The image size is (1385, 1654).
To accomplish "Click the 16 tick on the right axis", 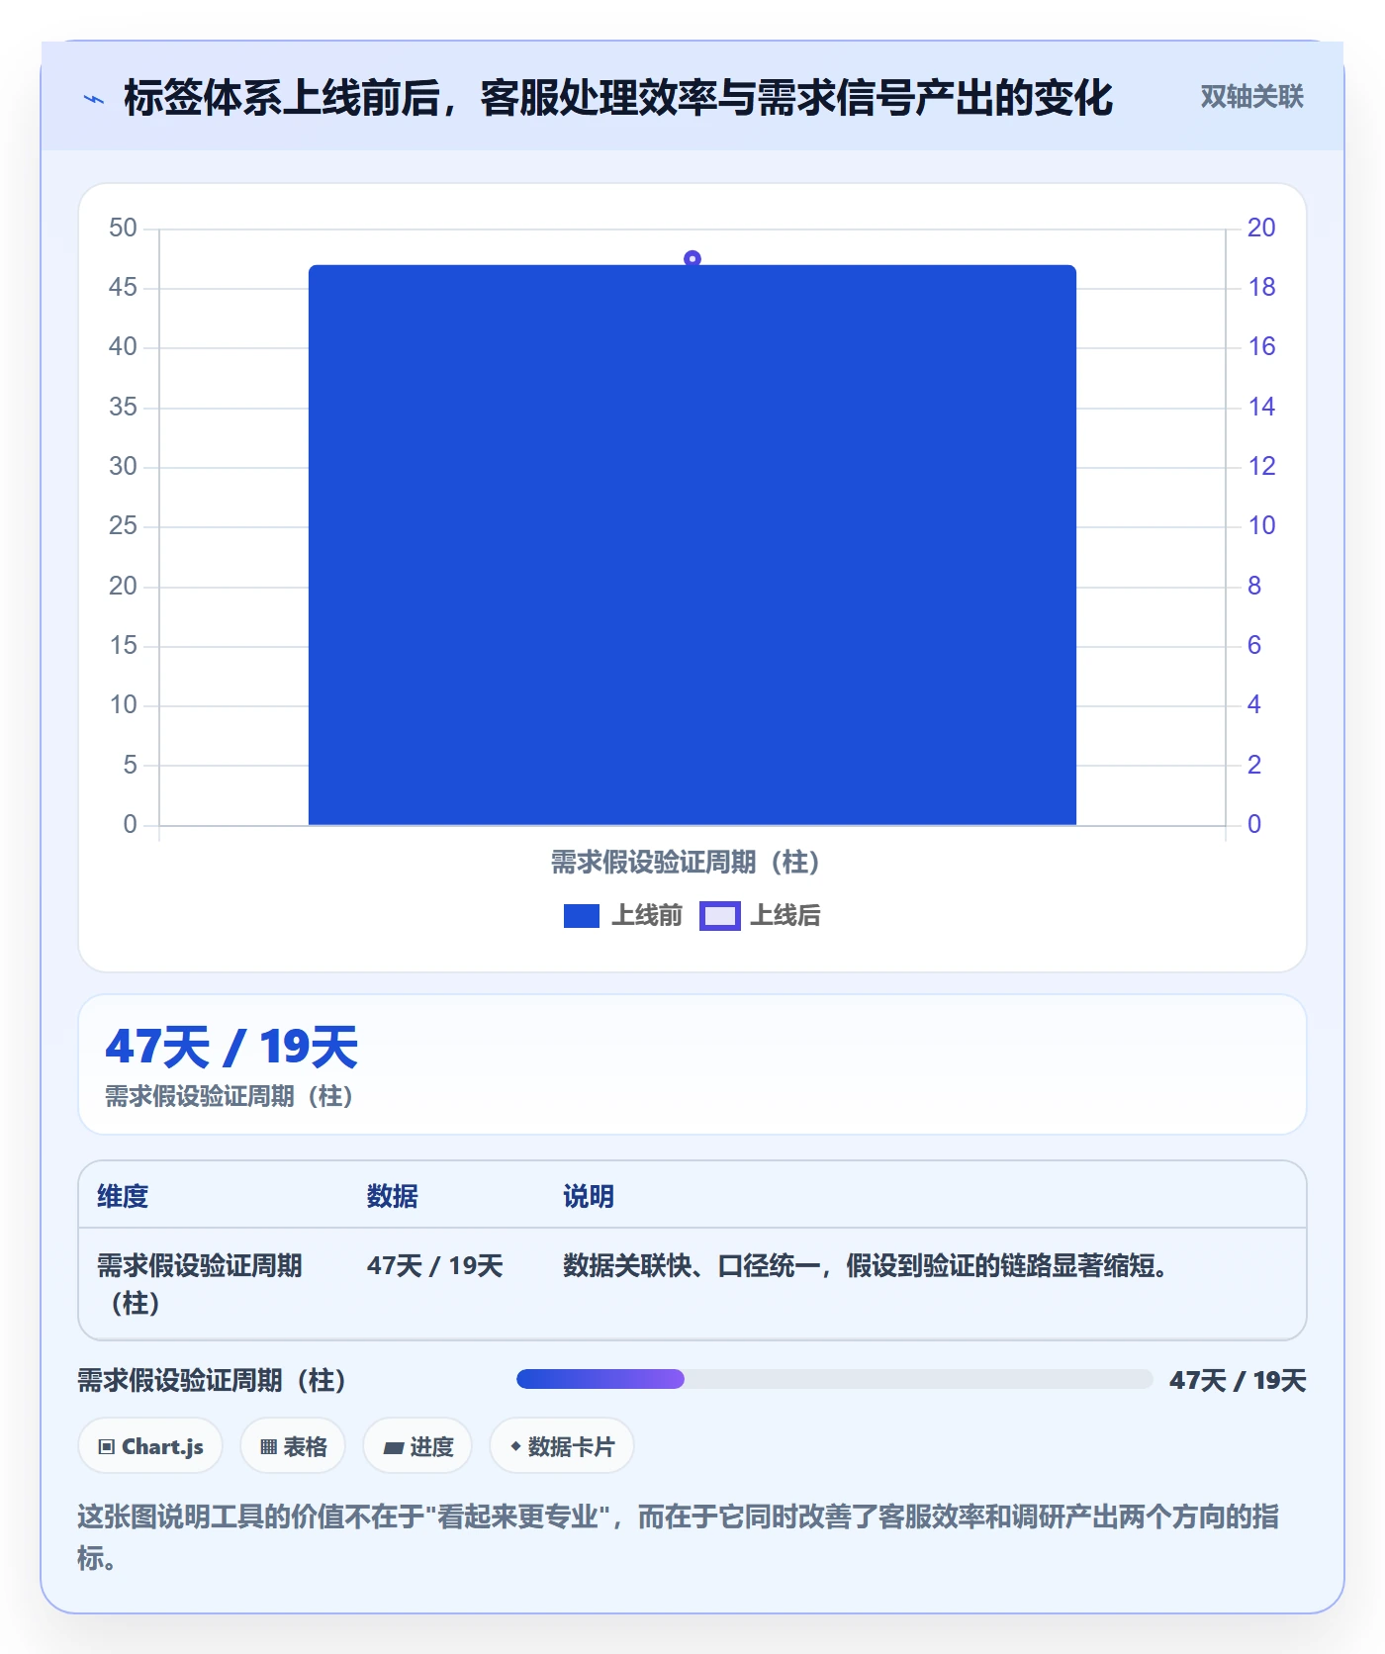I will coord(1261,347).
